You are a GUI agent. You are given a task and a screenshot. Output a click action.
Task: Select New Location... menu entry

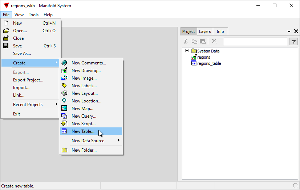(91, 101)
